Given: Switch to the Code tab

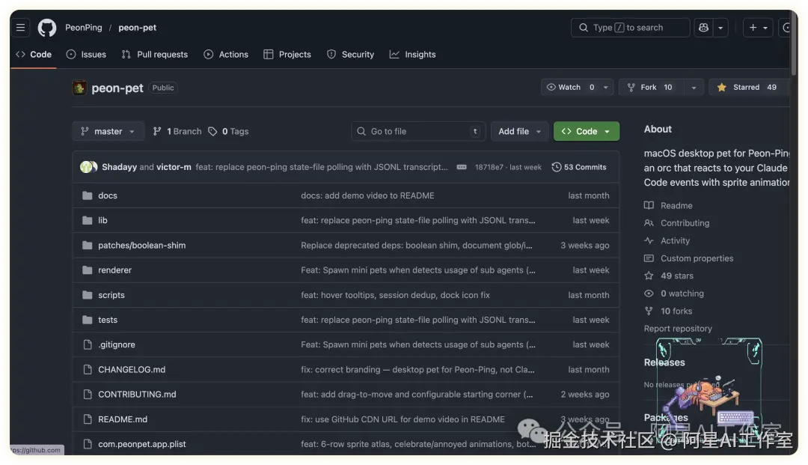Looking at the screenshot, I should (34, 54).
